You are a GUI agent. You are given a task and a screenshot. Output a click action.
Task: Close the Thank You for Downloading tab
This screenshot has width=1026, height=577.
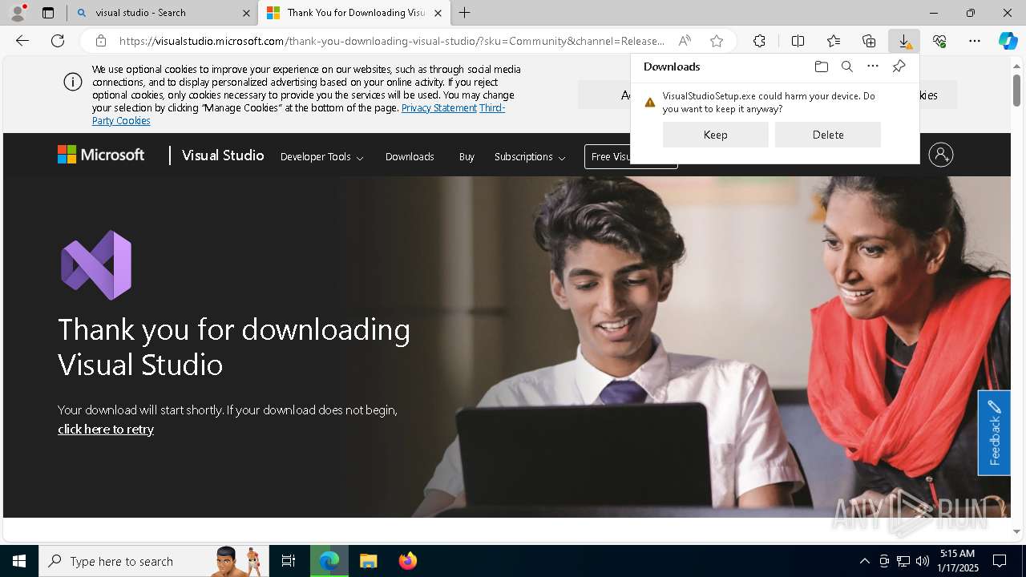click(438, 13)
